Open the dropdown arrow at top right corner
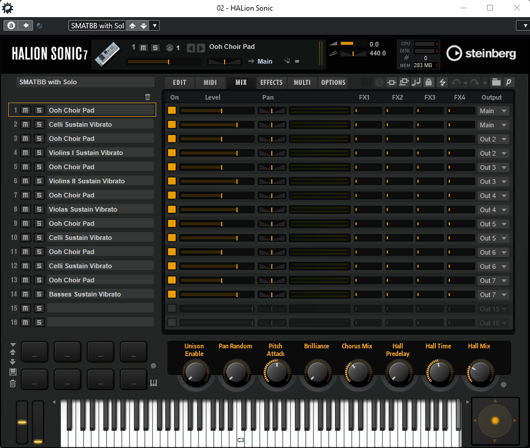Image resolution: width=530 pixels, height=448 pixels. [x=524, y=26]
